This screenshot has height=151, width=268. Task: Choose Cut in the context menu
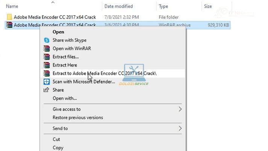(x=56, y=139)
